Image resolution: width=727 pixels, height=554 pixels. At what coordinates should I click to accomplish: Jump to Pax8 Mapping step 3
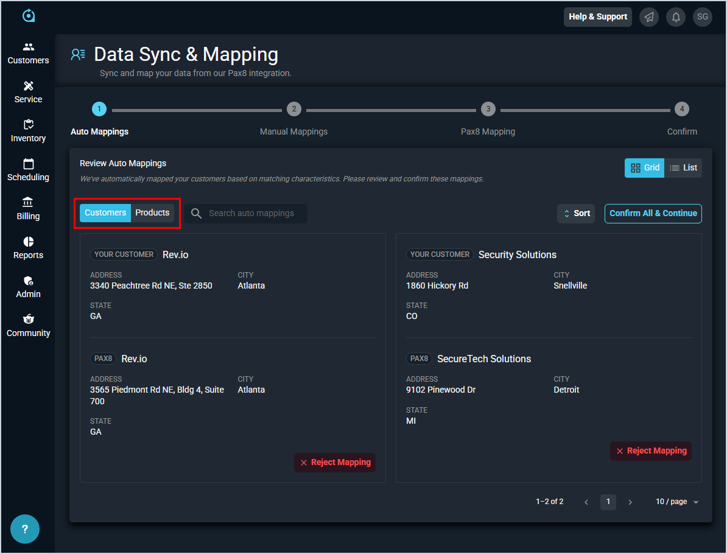pos(488,110)
